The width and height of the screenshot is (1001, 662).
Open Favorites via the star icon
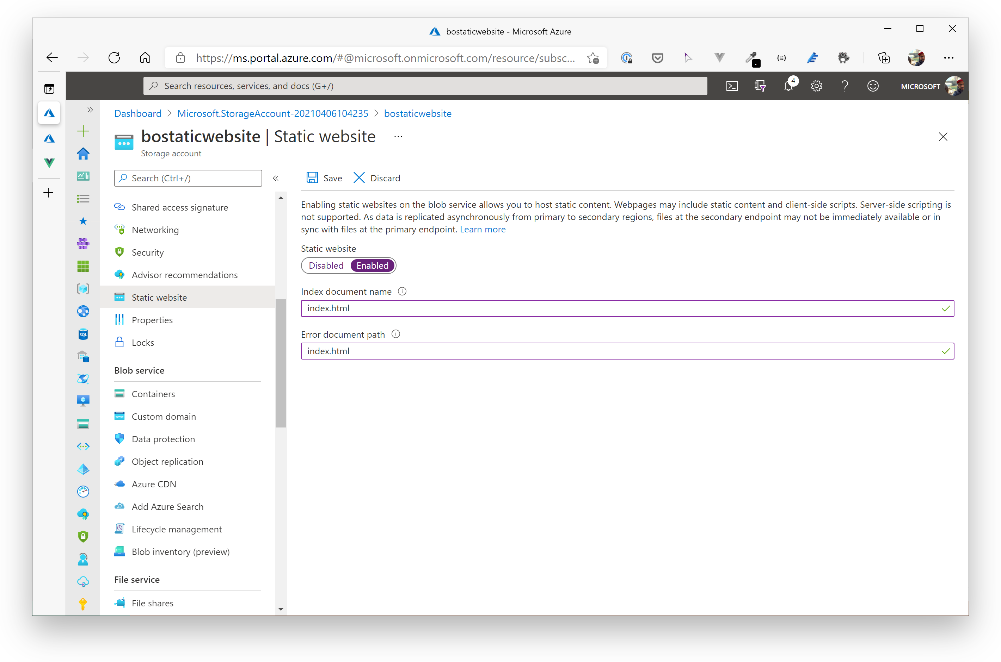83,221
